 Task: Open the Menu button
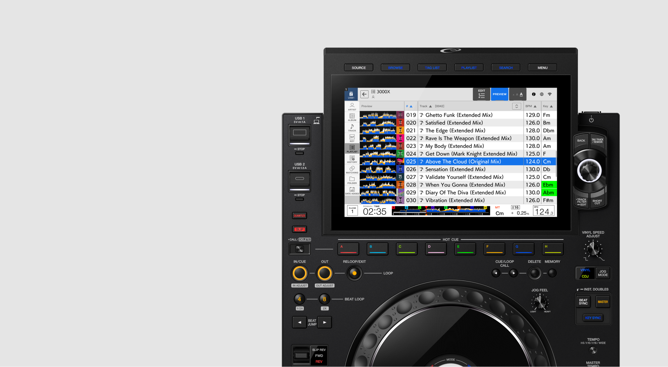(543, 68)
